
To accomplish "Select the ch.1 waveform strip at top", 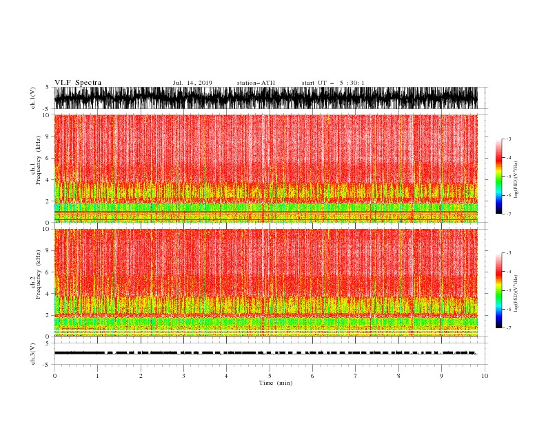I will [x=265, y=98].
